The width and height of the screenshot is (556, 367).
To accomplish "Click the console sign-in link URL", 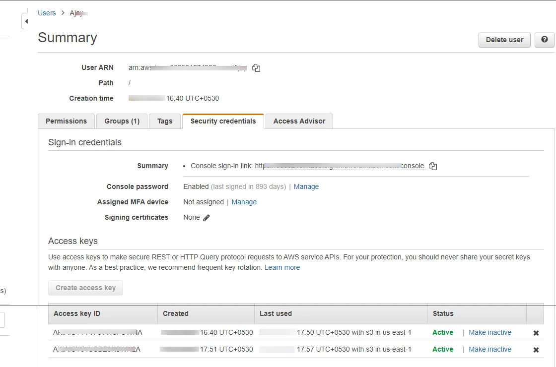I will coord(340,166).
